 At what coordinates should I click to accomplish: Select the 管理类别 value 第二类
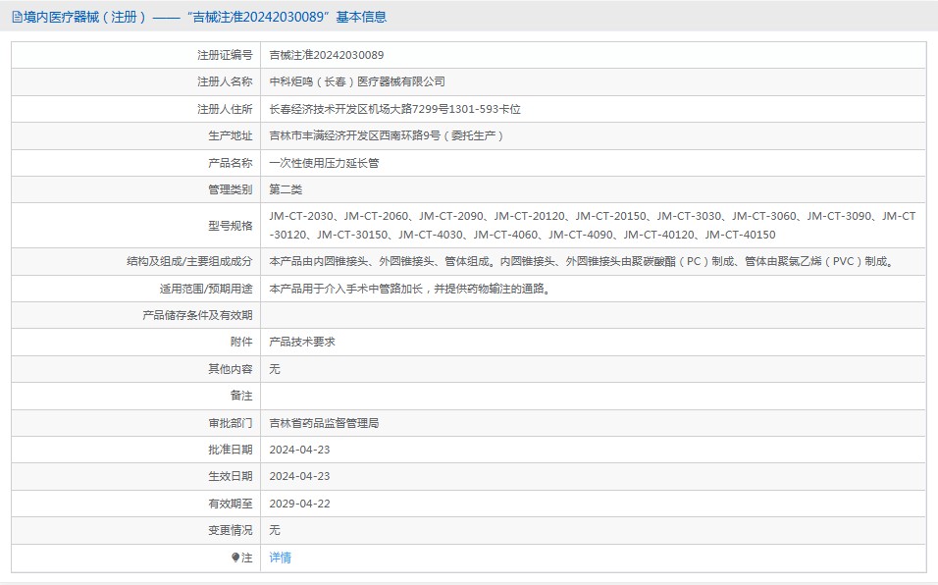coord(281,188)
